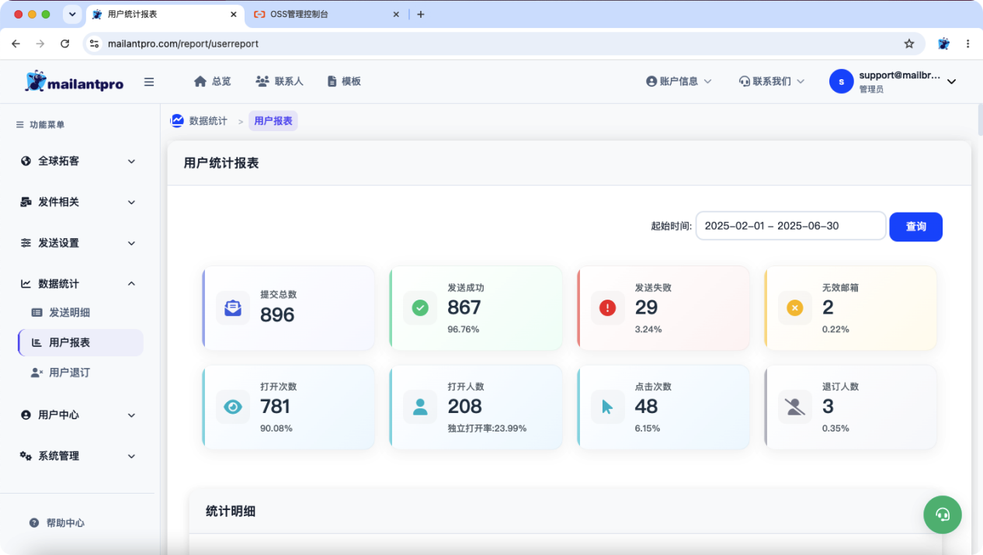Screen dimensions: 983x555
Task: Bookmark this page with the star icon
Action: point(909,43)
